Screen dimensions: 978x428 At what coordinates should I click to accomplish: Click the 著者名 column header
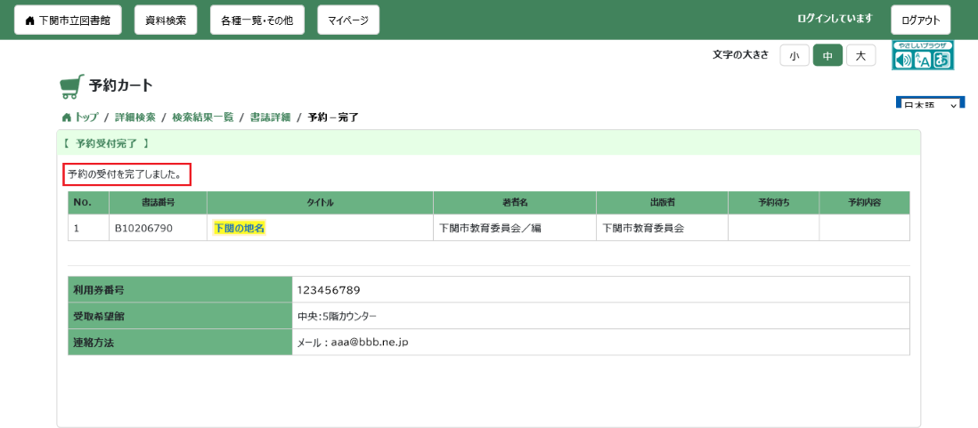click(x=515, y=203)
